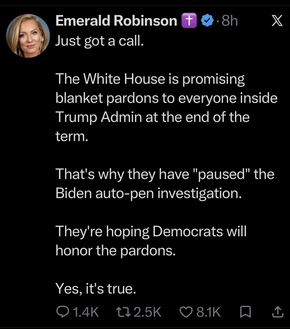Click the quoted word "paused" in the tweet
The width and height of the screenshot is (290, 329).
point(221,174)
